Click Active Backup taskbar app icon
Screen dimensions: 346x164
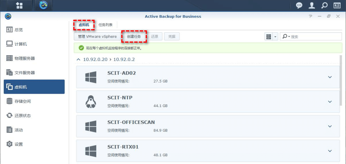point(44,5)
